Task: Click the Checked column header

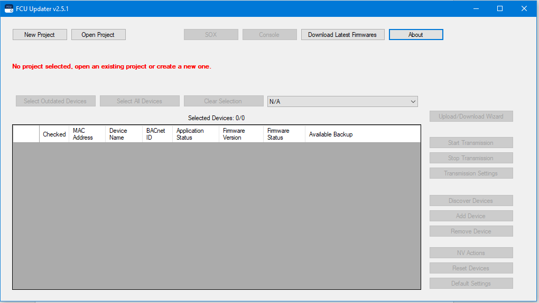Action: point(54,134)
